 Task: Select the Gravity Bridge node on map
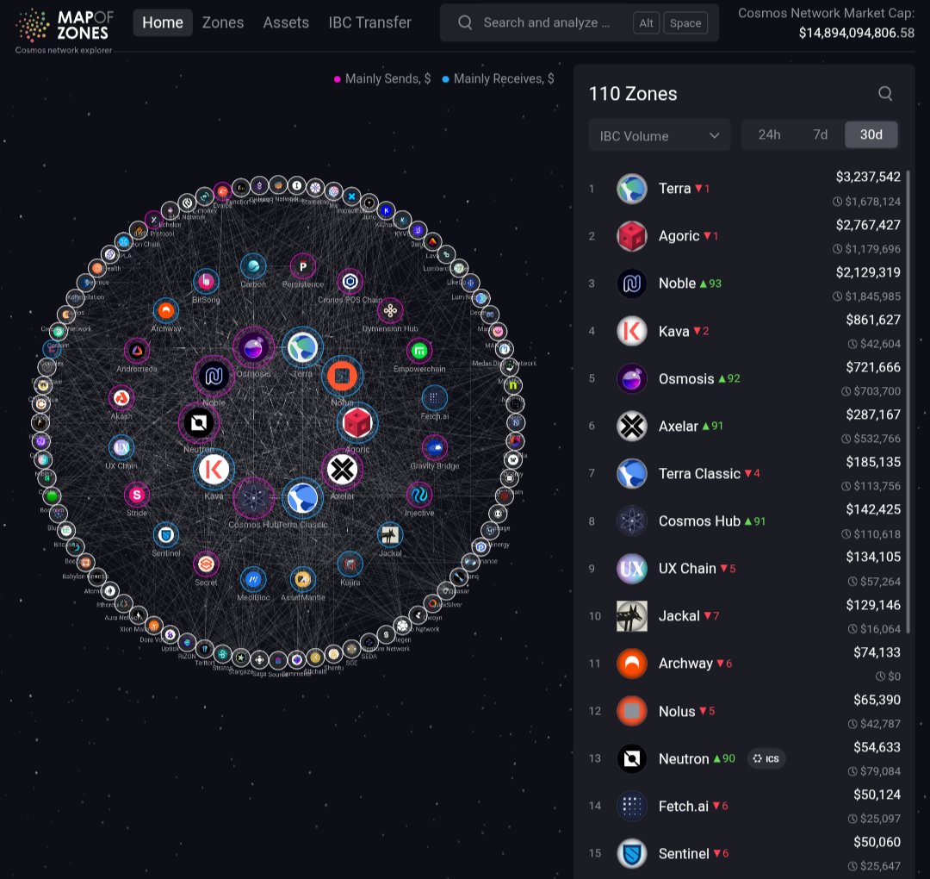435,447
